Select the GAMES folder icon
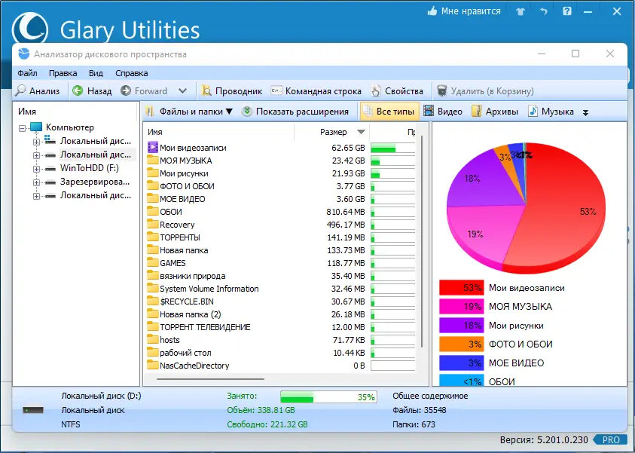 153,262
